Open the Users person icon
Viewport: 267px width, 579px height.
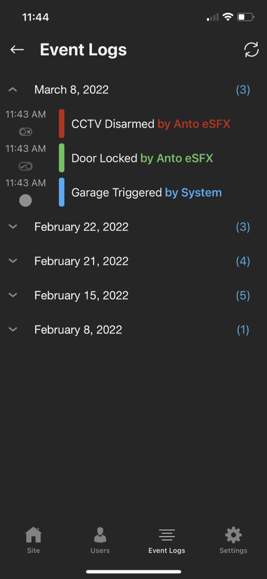100,535
